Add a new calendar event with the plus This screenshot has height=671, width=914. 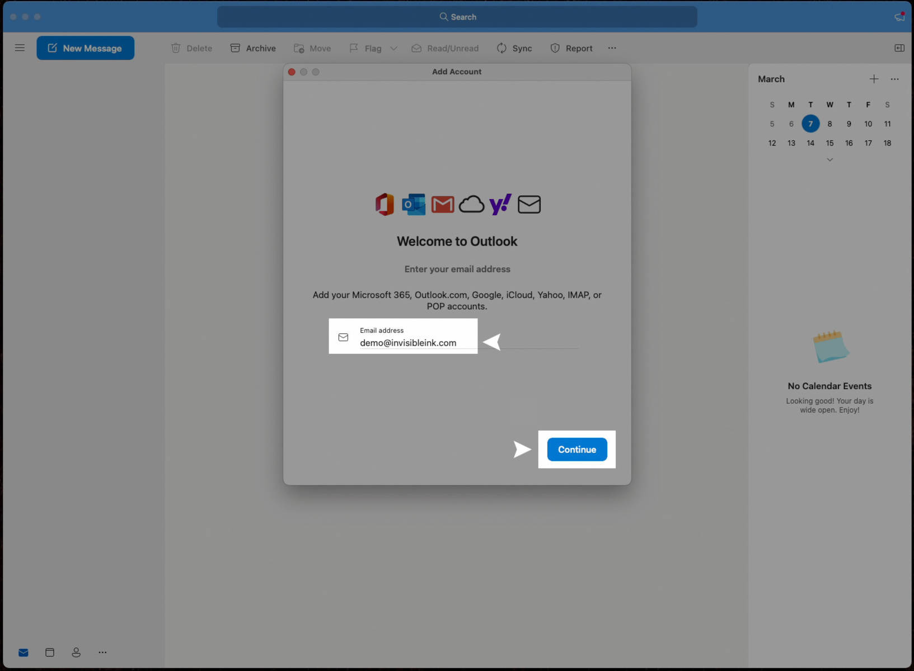click(x=874, y=79)
